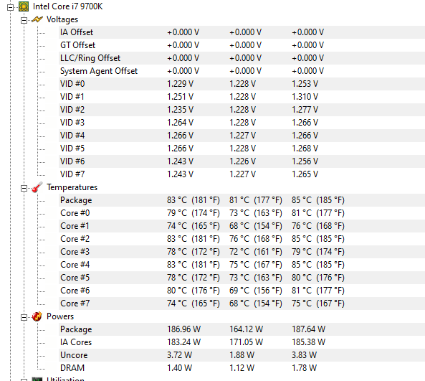Viewport: 425px width, 381px height.
Task: Click the Core #7 temperature entry
Action: (75, 304)
